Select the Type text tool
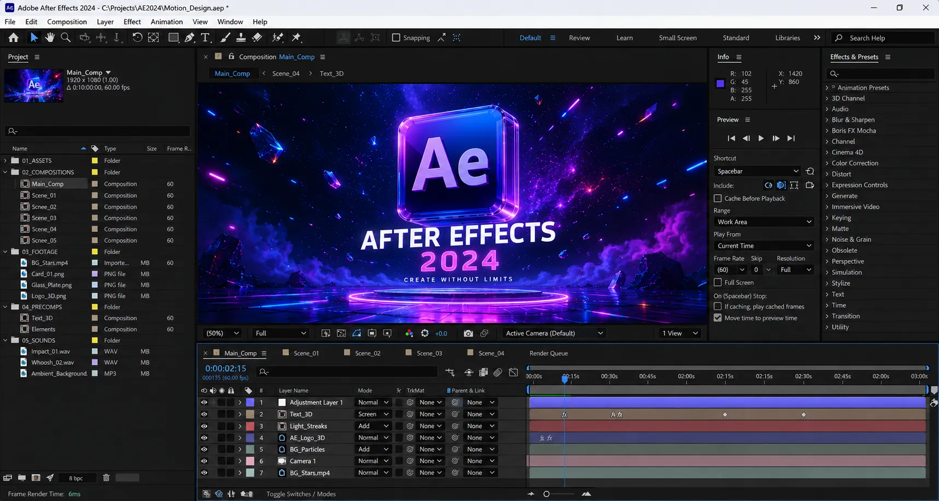 pyautogui.click(x=205, y=38)
